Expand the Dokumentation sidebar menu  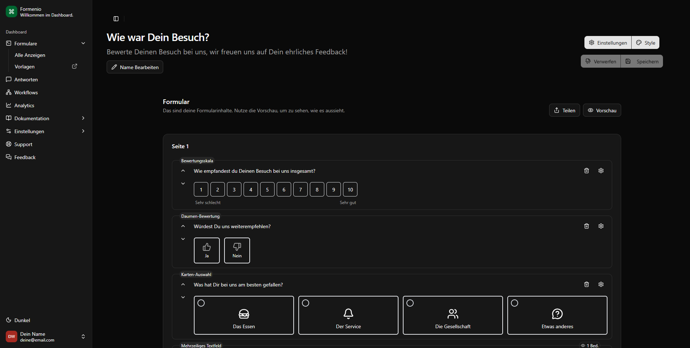click(83, 118)
